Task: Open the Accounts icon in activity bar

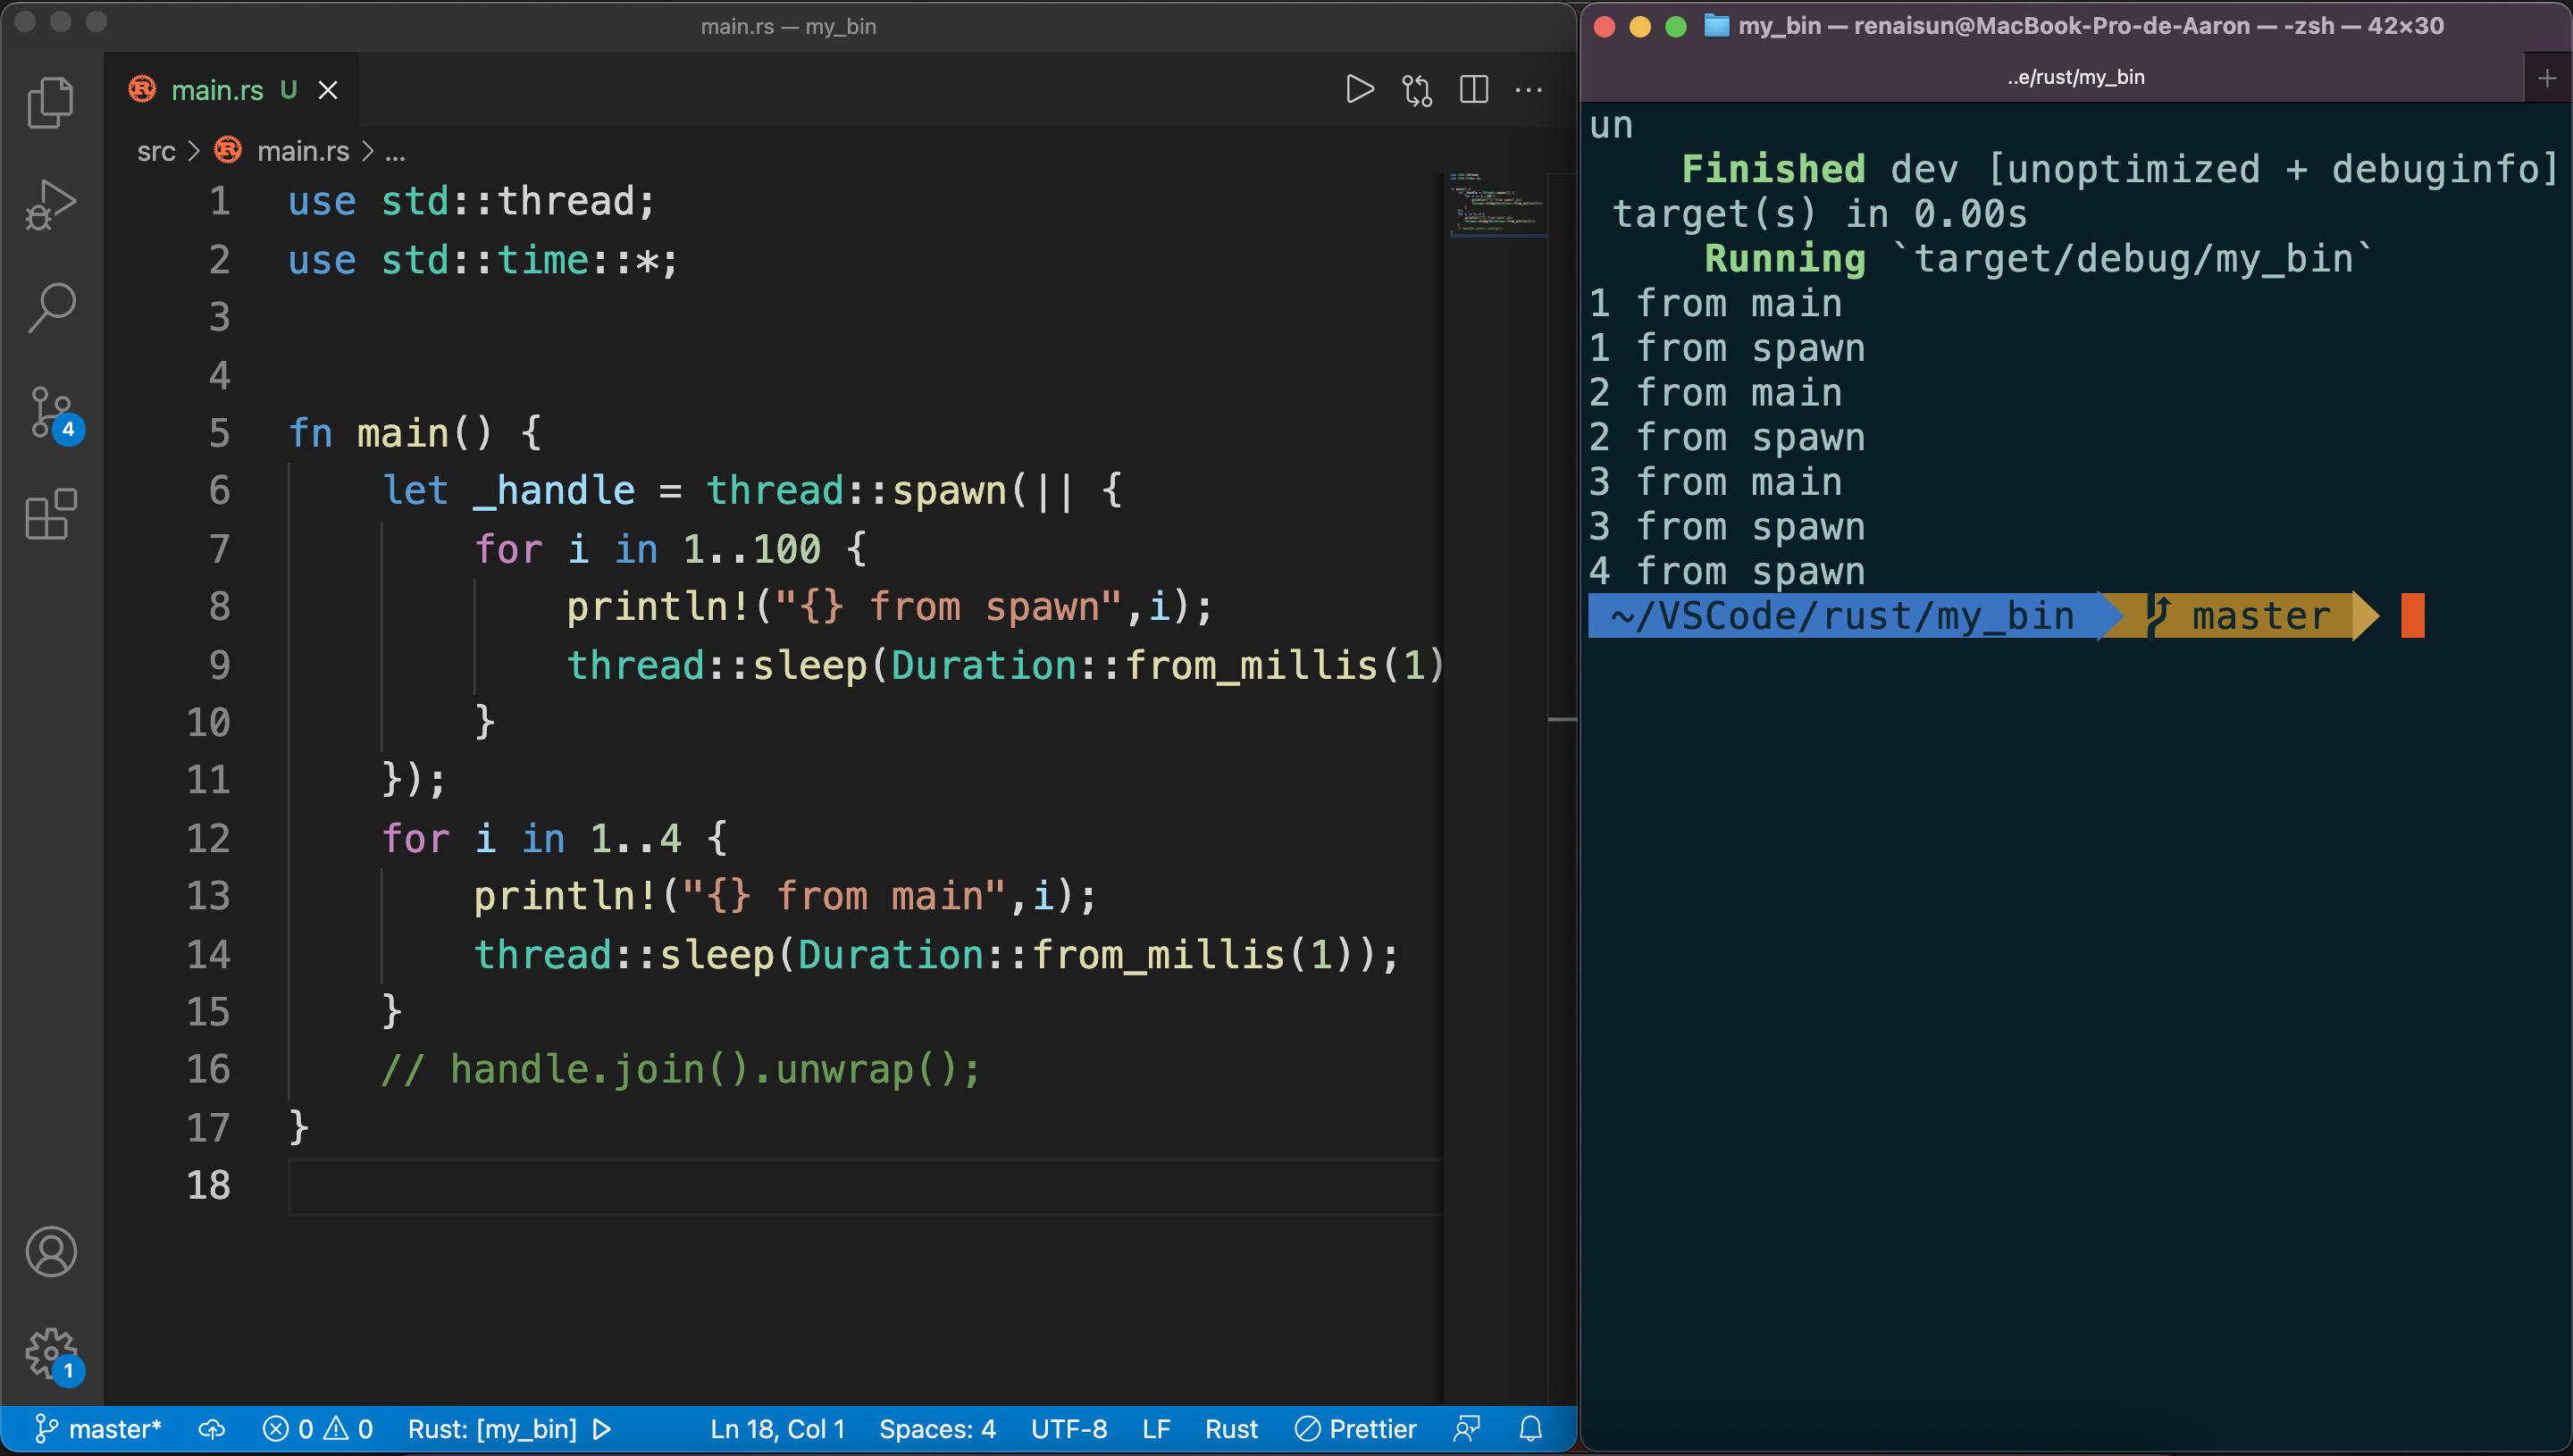Action: 50,1252
